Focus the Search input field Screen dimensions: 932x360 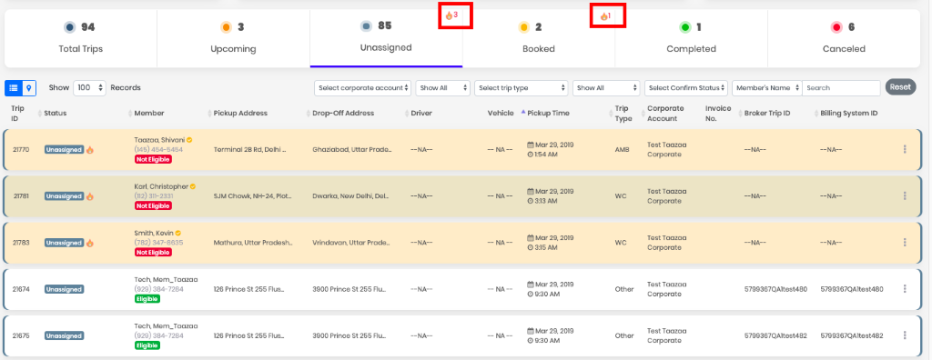click(x=841, y=88)
